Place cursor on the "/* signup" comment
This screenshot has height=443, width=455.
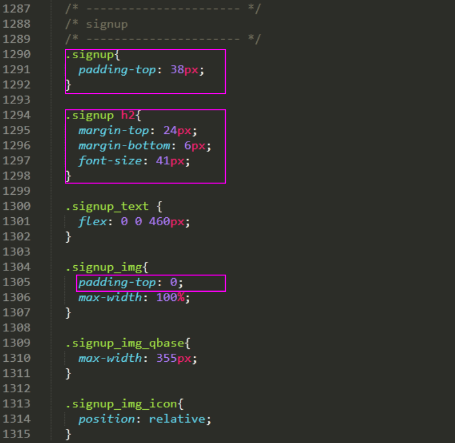coord(97,24)
